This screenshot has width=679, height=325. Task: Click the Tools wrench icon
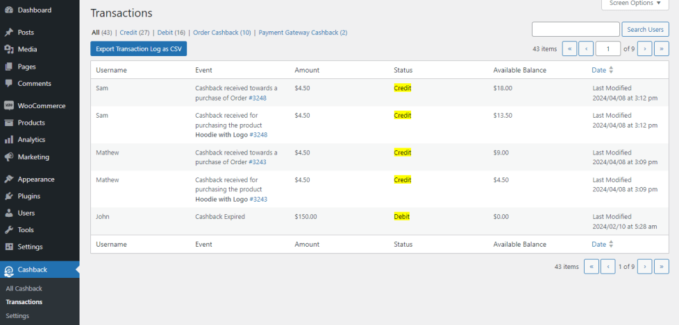8,230
